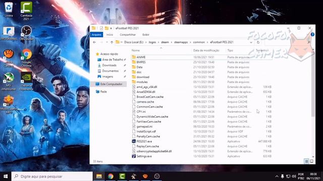The width and height of the screenshot is (323, 181).
Task: Select the CPY.ini file
Action: [x=202, y=112]
